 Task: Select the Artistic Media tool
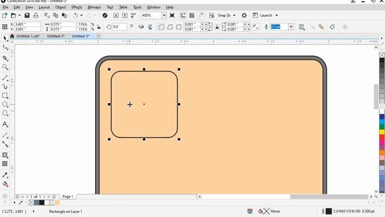coord(5,87)
